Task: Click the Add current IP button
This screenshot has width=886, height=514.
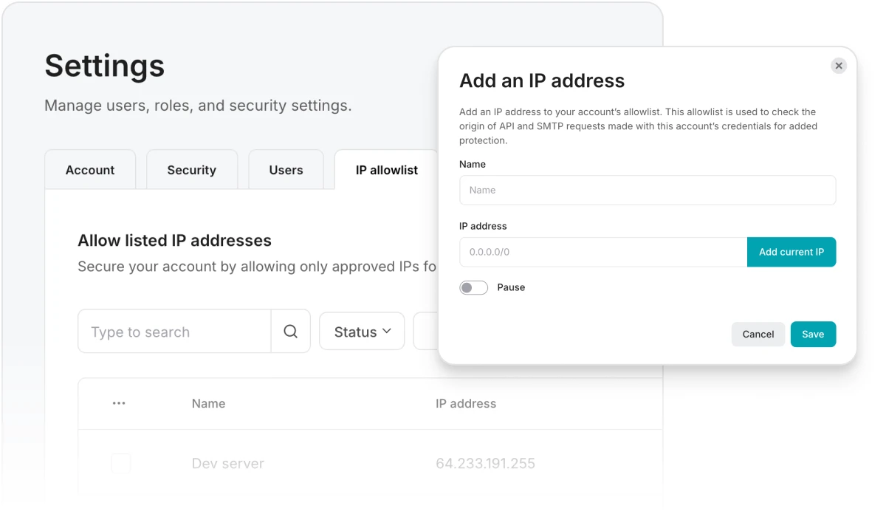Action: point(791,252)
